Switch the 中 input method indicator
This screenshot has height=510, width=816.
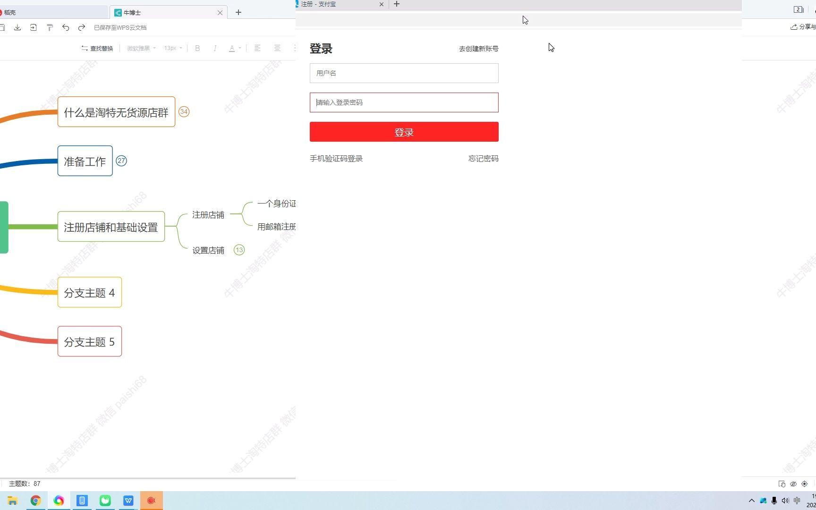pos(797,501)
